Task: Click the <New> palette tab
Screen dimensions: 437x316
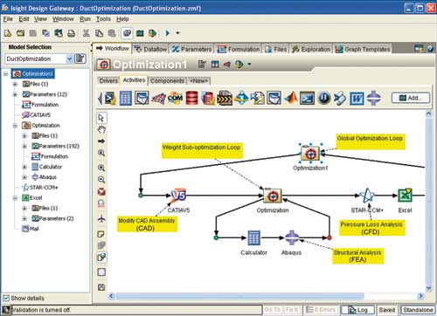Action: tap(198, 80)
